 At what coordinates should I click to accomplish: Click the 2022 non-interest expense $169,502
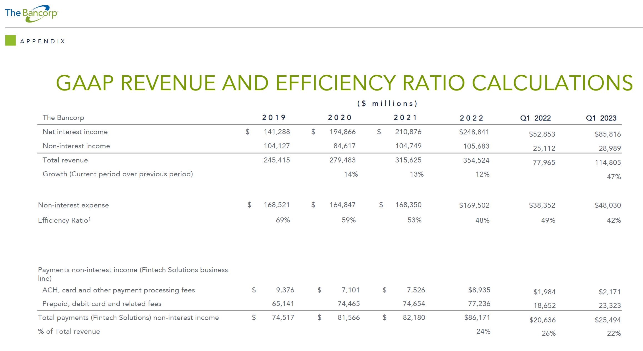point(474,205)
